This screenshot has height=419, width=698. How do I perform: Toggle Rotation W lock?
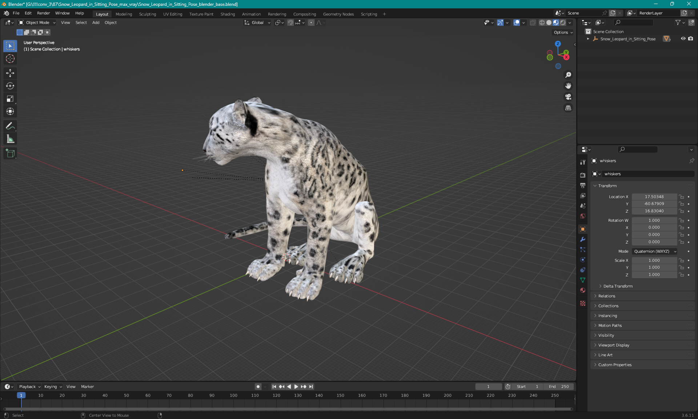coord(682,220)
